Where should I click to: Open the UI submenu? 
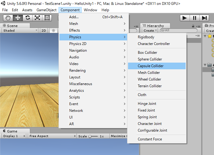click(x=93, y=117)
